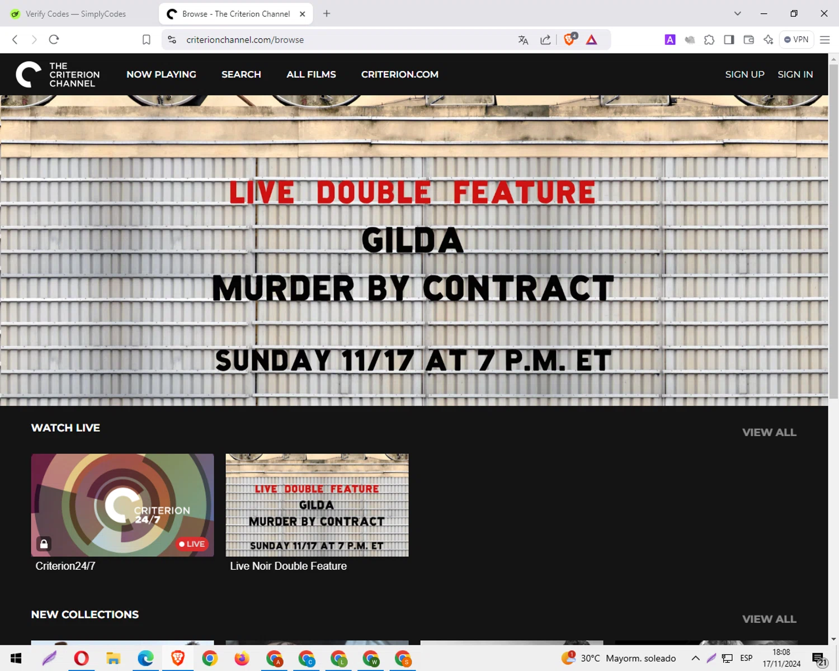Click the browser forward arrow
The height and width of the screenshot is (671, 839).
click(x=34, y=40)
